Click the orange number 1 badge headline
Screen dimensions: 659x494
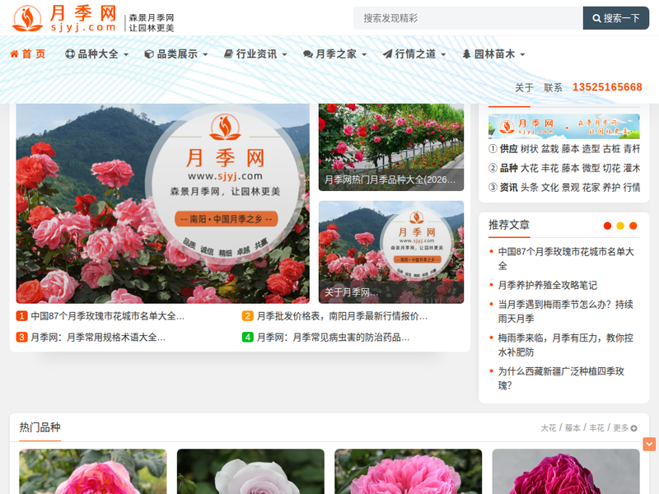[x=21, y=316]
